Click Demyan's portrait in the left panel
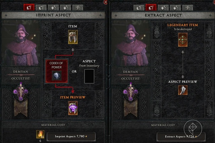This screenshot has height=143, width=215. [x=21, y=43]
